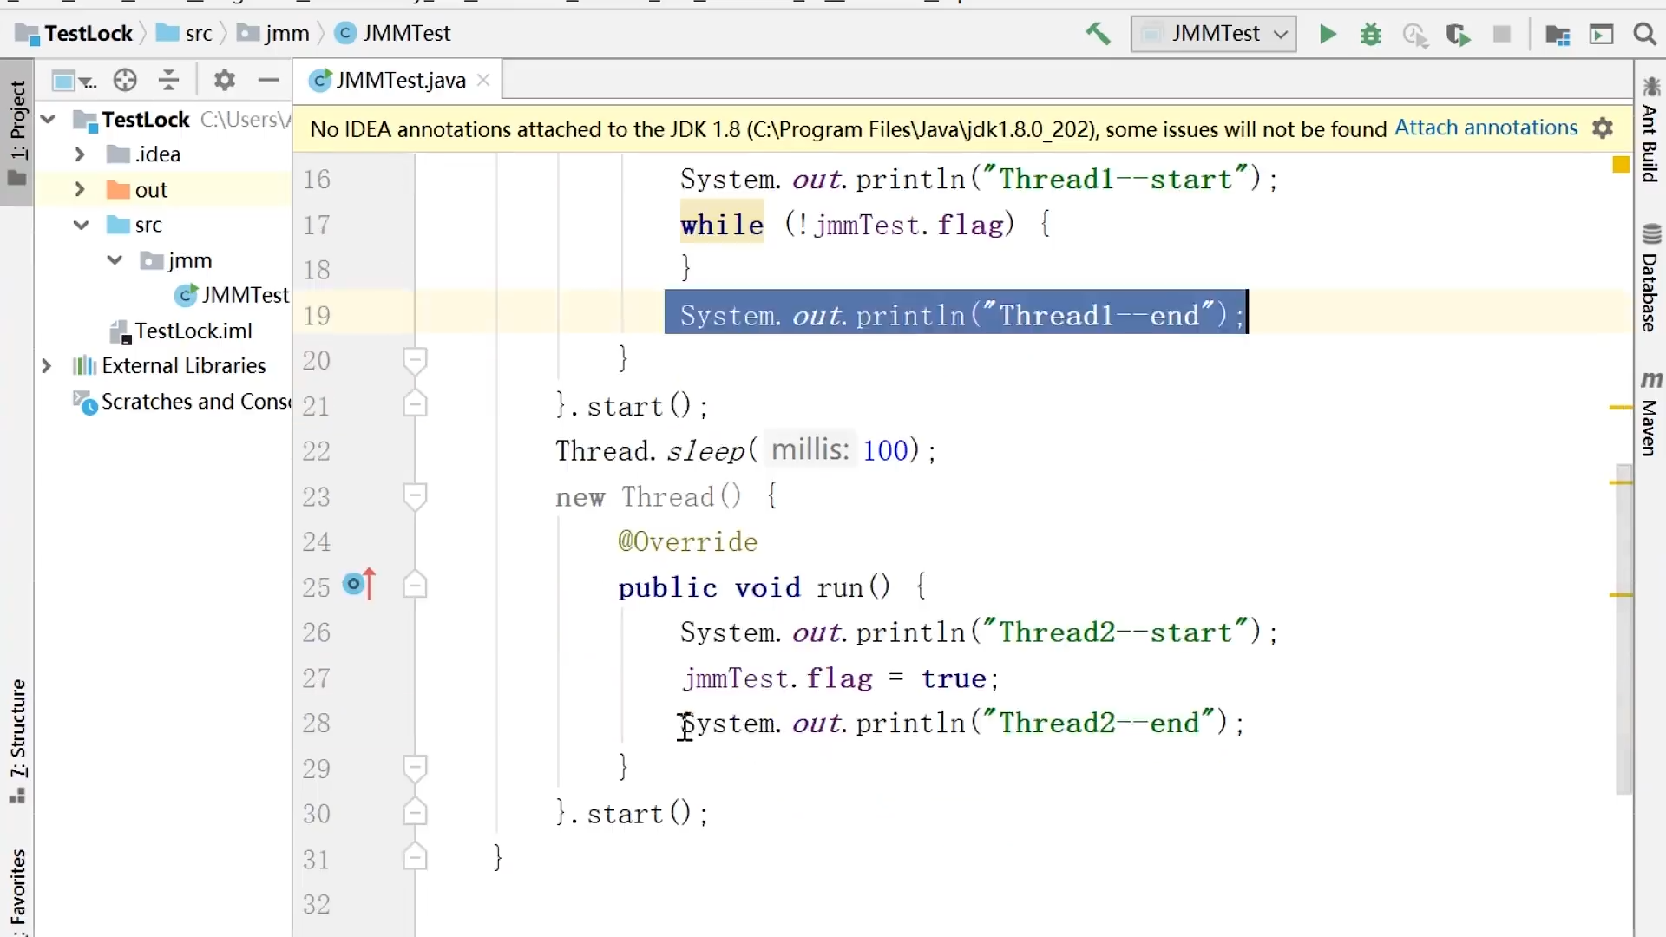Toggle the Maven tool window
This screenshot has width=1666, height=937.
pos(1650,416)
